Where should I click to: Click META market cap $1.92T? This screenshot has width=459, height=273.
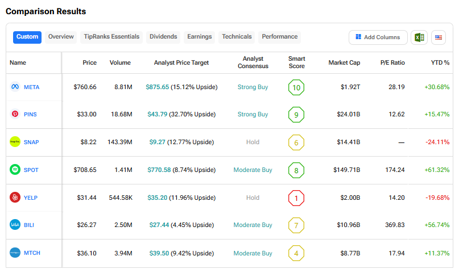coord(350,87)
